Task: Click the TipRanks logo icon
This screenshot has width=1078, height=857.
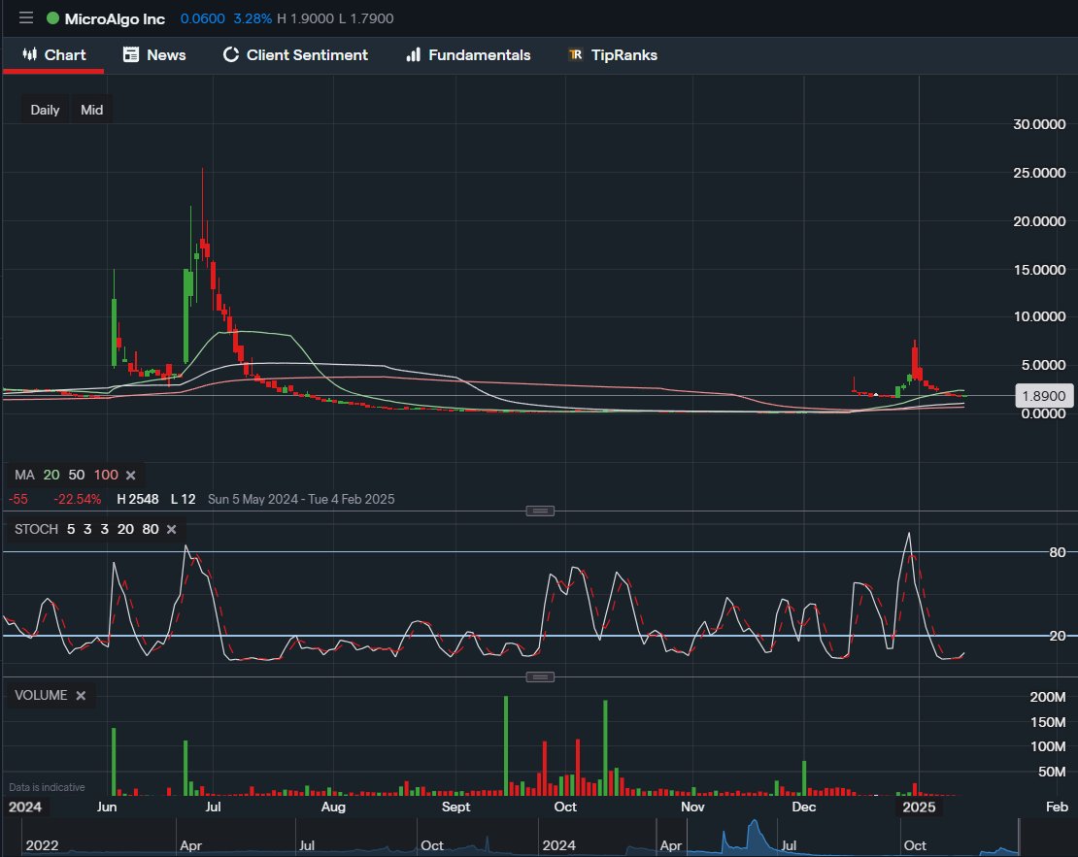Action: (x=576, y=55)
